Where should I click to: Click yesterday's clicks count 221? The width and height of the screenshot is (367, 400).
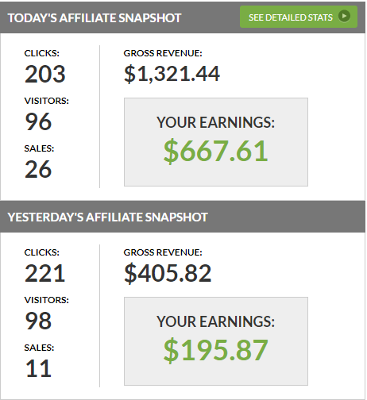pyautogui.click(x=44, y=273)
